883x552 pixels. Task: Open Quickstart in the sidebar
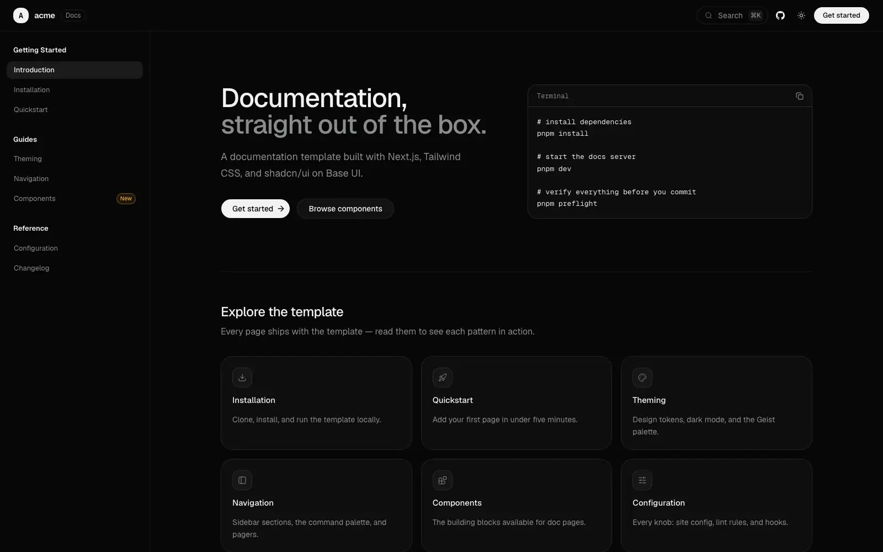click(x=75, y=110)
